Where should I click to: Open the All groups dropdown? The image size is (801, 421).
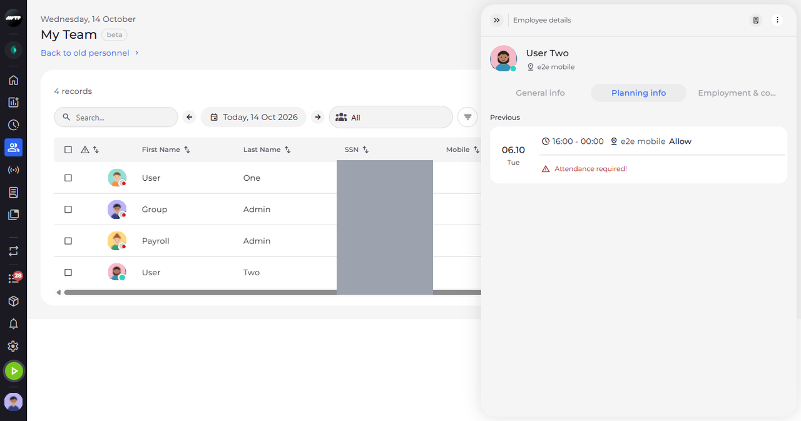point(390,117)
